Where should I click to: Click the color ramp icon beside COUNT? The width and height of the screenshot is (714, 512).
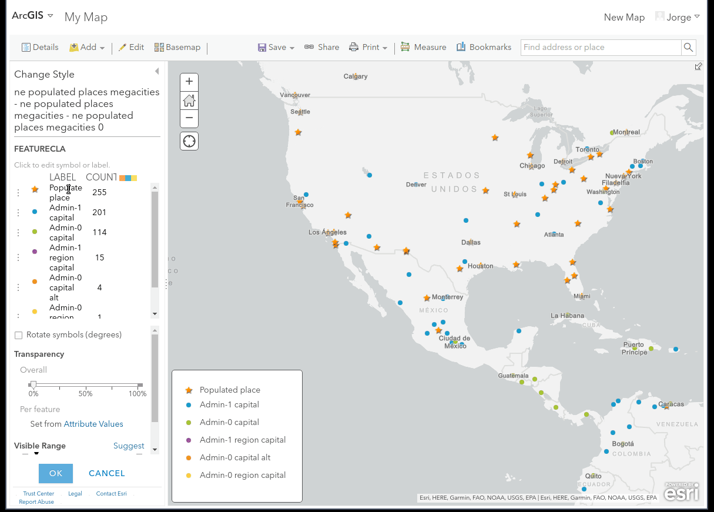(x=128, y=178)
